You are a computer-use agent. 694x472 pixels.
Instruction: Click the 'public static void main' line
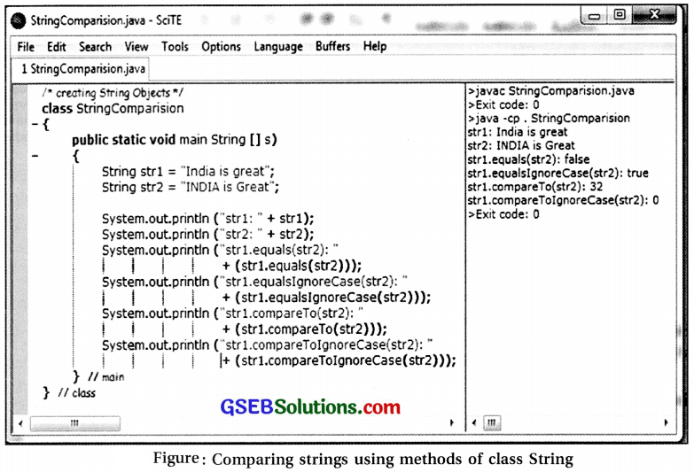pos(175,140)
